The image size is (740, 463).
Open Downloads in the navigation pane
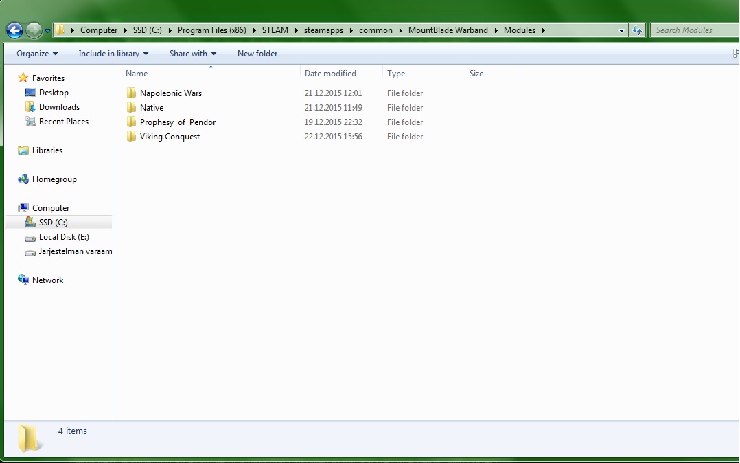pos(59,107)
